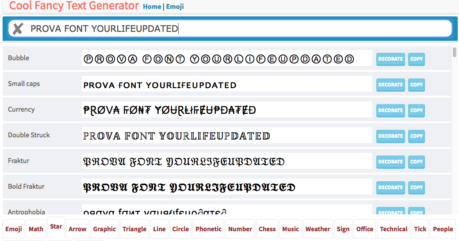Open the Emoji link in header
This screenshot has width=459, height=241.
(175, 7)
